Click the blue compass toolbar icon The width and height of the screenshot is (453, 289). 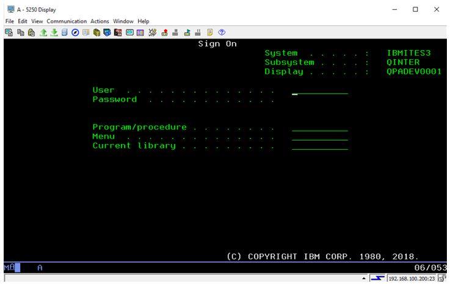pyautogui.click(x=75, y=32)
